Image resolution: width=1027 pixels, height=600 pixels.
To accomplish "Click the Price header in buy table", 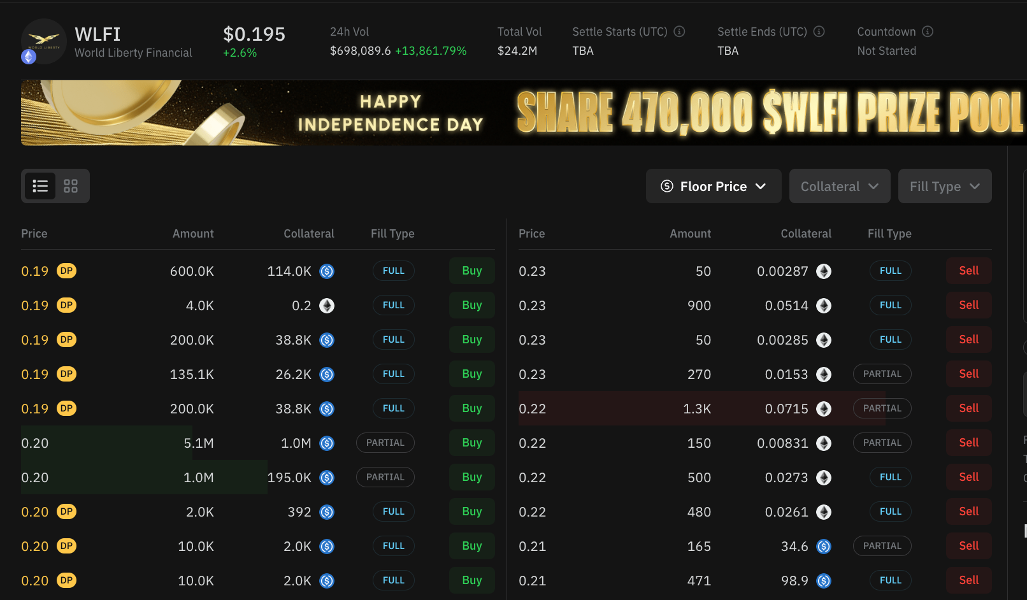I will coord(34,234).
